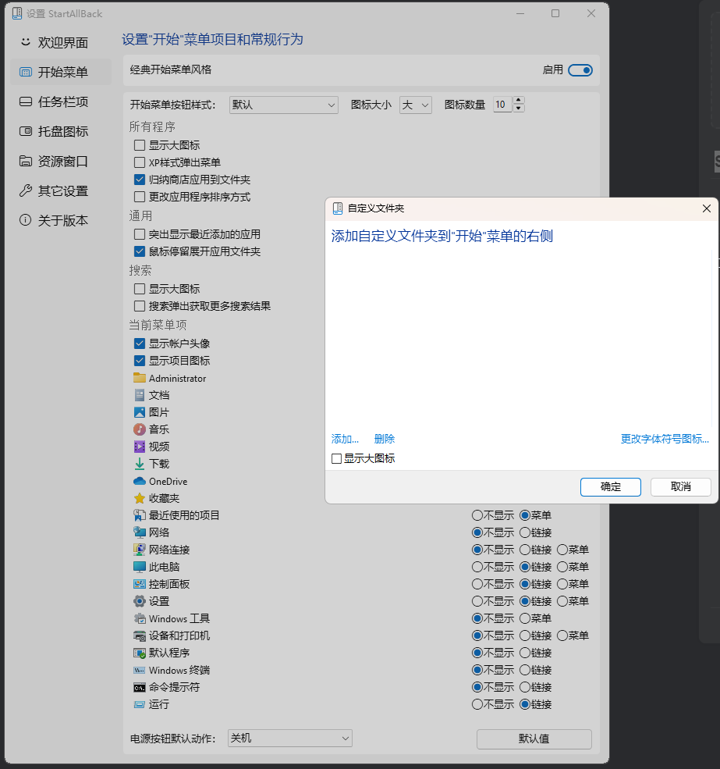The height and width of the screenshot is (769, 720).
Task: Increase 图标数量 with up arrow
Action: coord(519,100)
